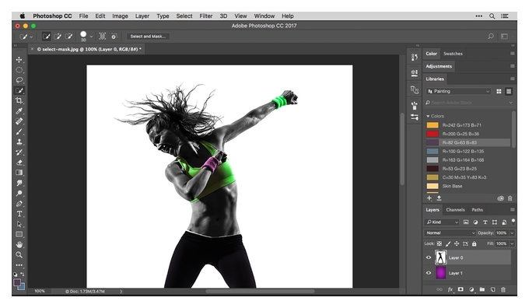The height and width of the screenshot is (308, 529).
Task: Select the Brush tool
Action: pyautogui.click(x=19, y=131)
